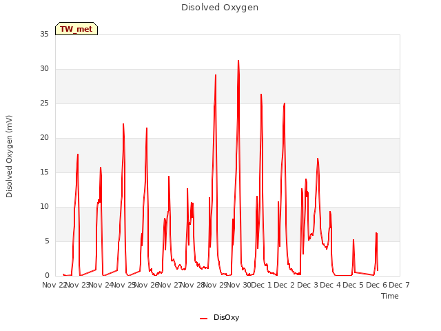The height and width of the screenshot is (331, 441).
Task: Click the y-axis tick label 35
Action: coord(44,34)
